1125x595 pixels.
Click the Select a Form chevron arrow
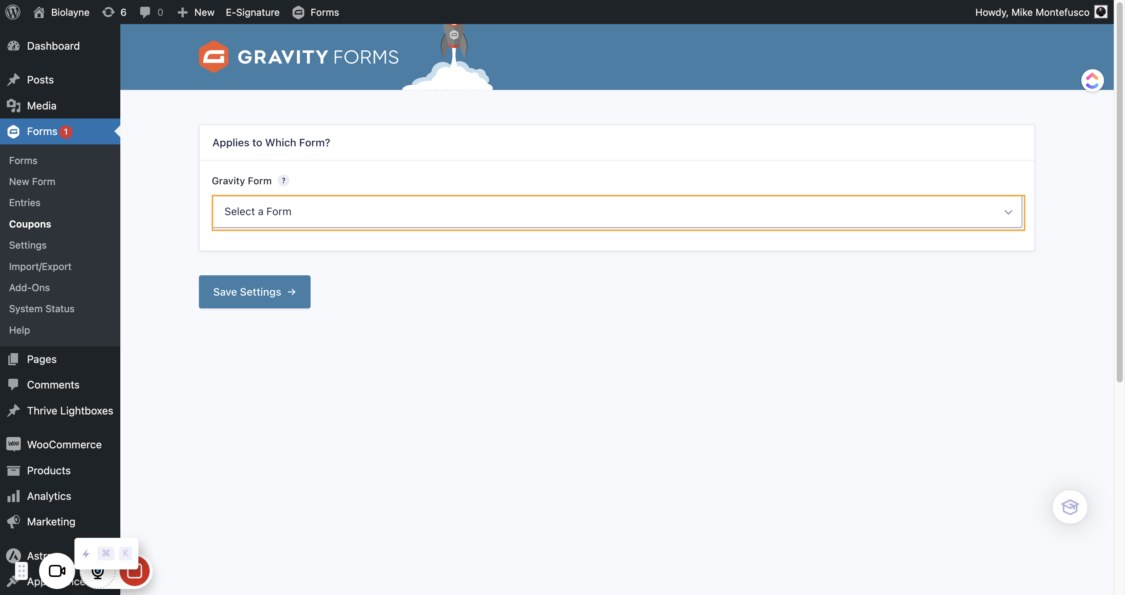1008,212
